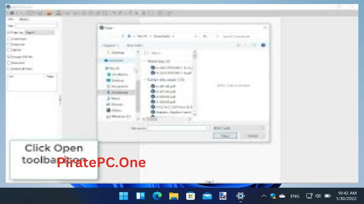This screenshot has height=204, width=364.
Task: Open the Widgets panel from the taskbar
Action: click(x=140, y=196)
